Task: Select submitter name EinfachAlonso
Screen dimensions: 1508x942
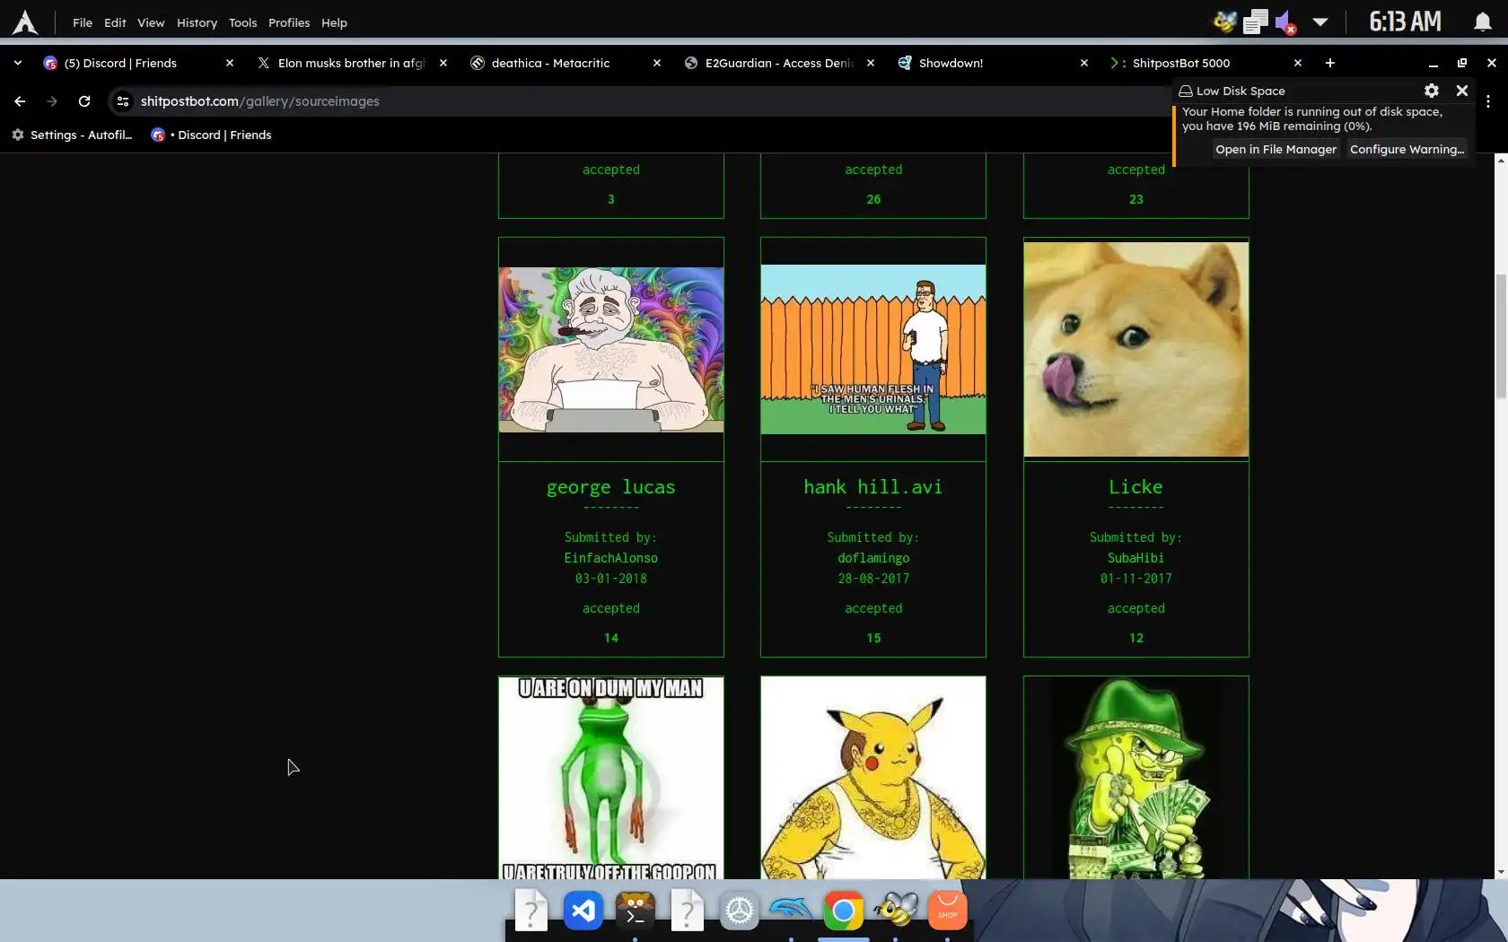Action: [611, 558]
